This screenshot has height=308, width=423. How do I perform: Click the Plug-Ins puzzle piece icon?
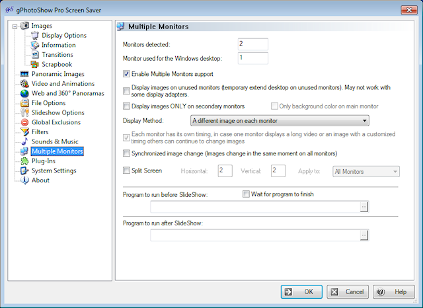click(24, 161)
